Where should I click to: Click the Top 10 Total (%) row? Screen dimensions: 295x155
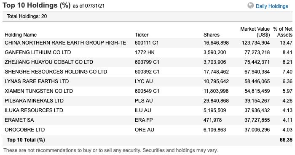click(x=147, y=140)
